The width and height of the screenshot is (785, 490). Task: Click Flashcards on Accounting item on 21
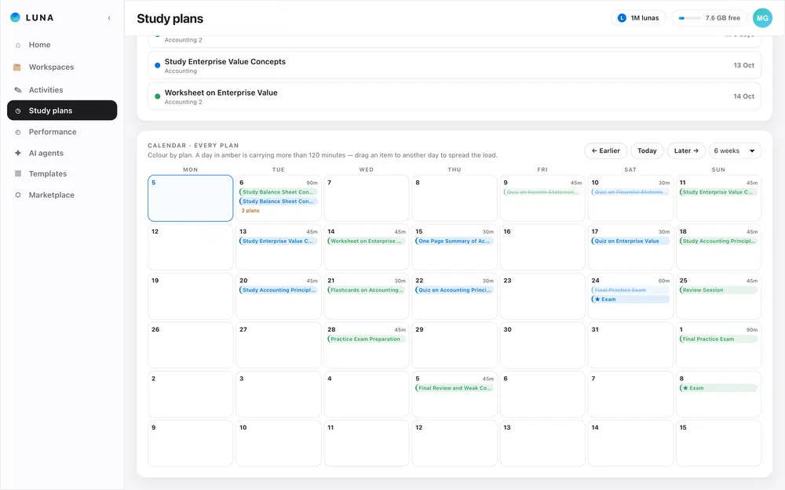pos(367,290)
